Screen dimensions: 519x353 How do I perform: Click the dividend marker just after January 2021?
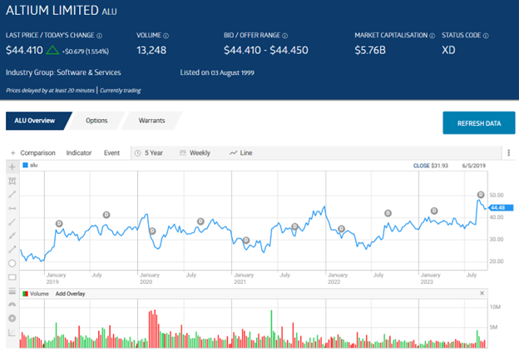click(246, 241)
